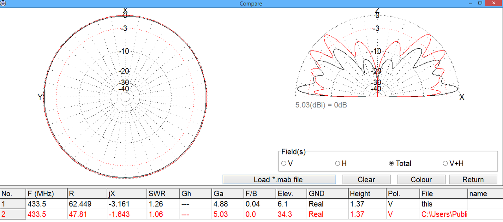
Task: Click the Pol. column header
Action: [x=403, y=194]
